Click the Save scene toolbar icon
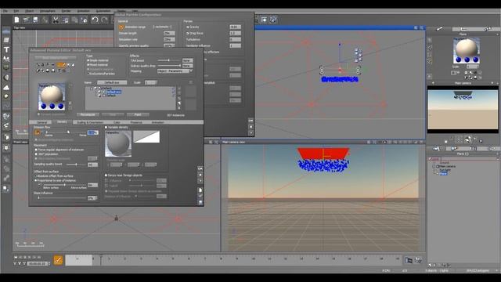501x282 pixels. 35,20
